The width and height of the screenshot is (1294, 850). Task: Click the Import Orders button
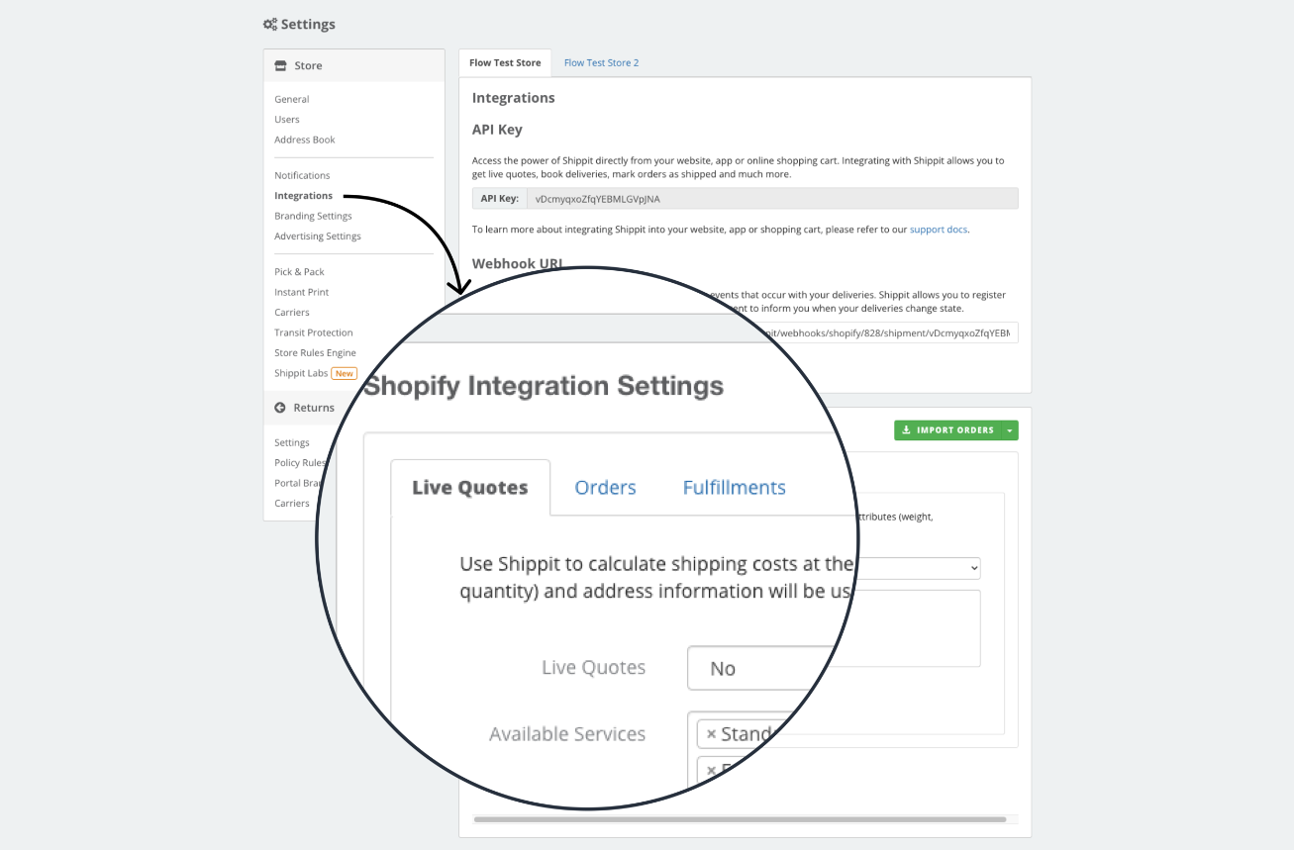click(948, 430)
